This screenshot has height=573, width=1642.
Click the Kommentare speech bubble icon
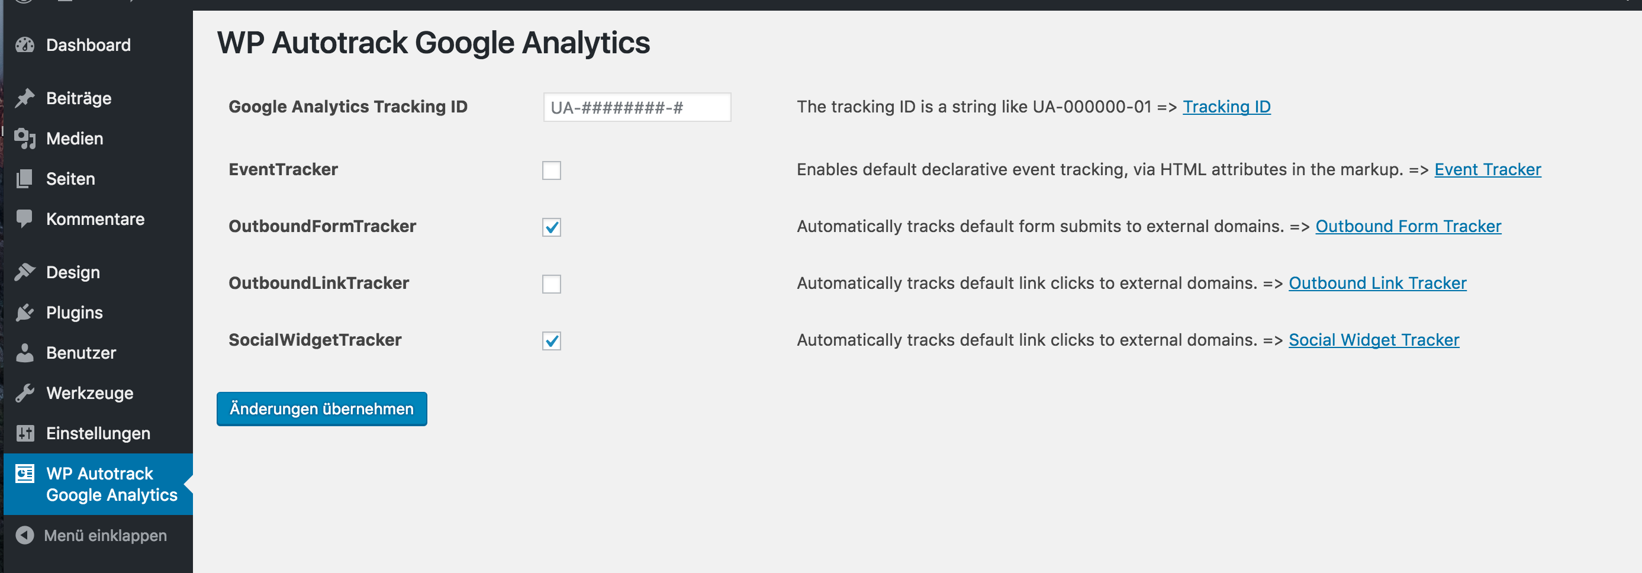point(25,219)
